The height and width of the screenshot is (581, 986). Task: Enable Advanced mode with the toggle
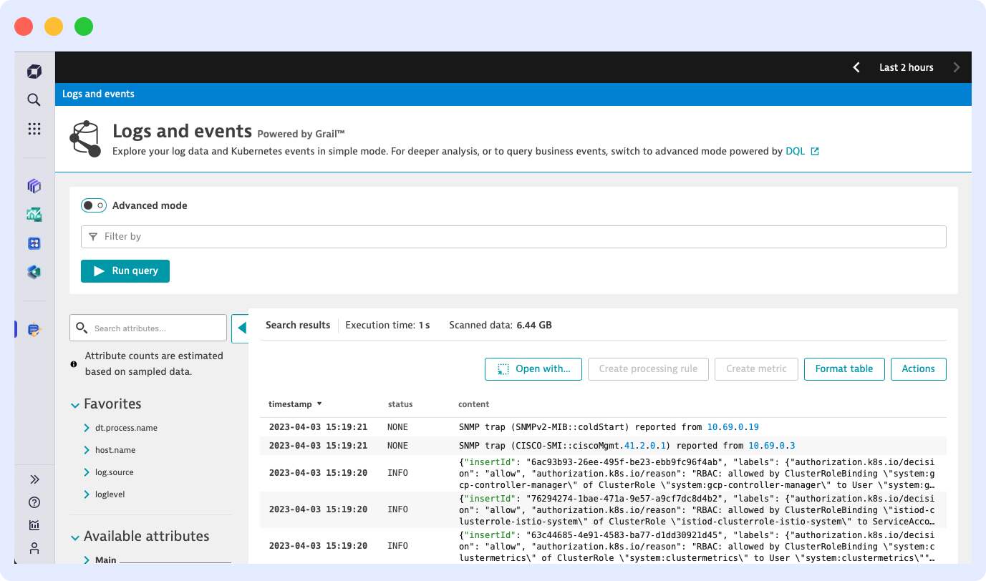tap(93, 205)
